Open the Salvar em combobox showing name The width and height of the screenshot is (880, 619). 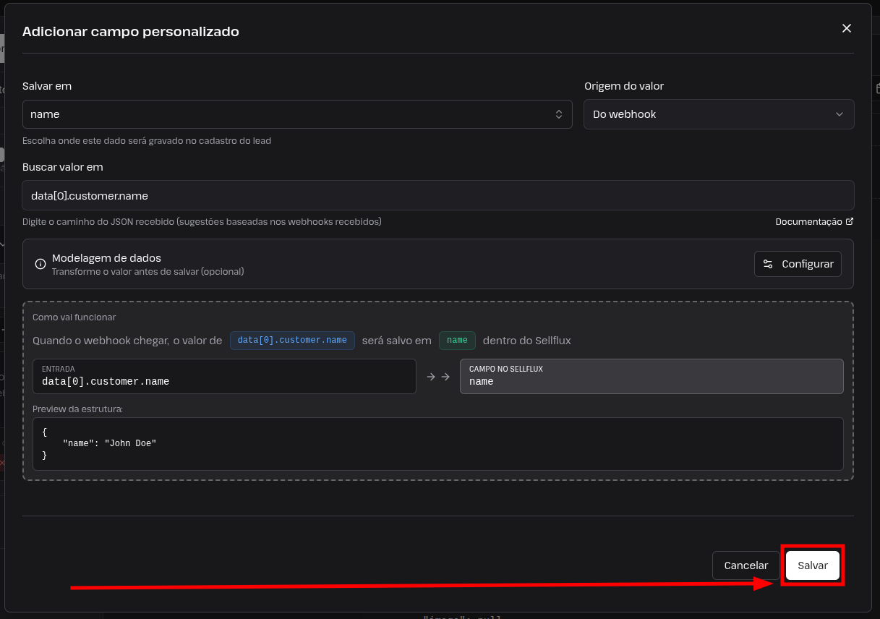(297, 114)
